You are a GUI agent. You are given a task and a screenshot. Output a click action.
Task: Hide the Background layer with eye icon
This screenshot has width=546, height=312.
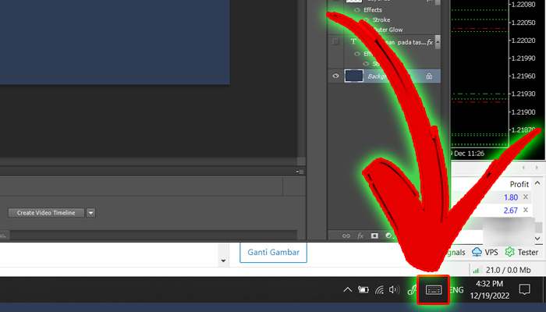[x=335, y=76]
